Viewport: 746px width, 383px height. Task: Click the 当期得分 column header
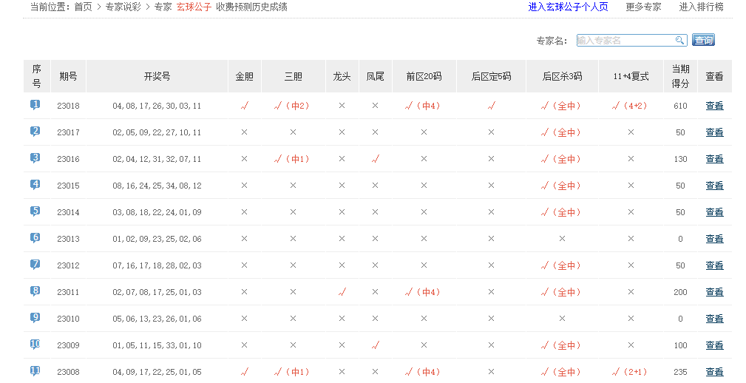[x=680, y=76]
